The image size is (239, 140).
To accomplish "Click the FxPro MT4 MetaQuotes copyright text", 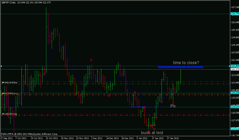I will pyautogui.click(x=29, y=134).
